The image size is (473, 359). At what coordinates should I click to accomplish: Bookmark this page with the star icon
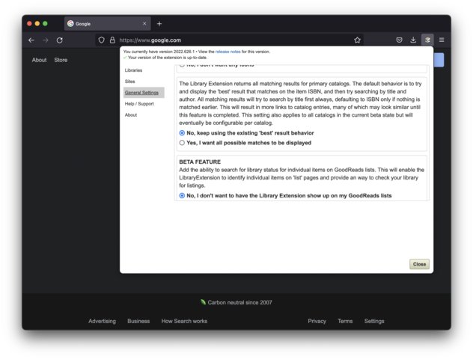357,40
